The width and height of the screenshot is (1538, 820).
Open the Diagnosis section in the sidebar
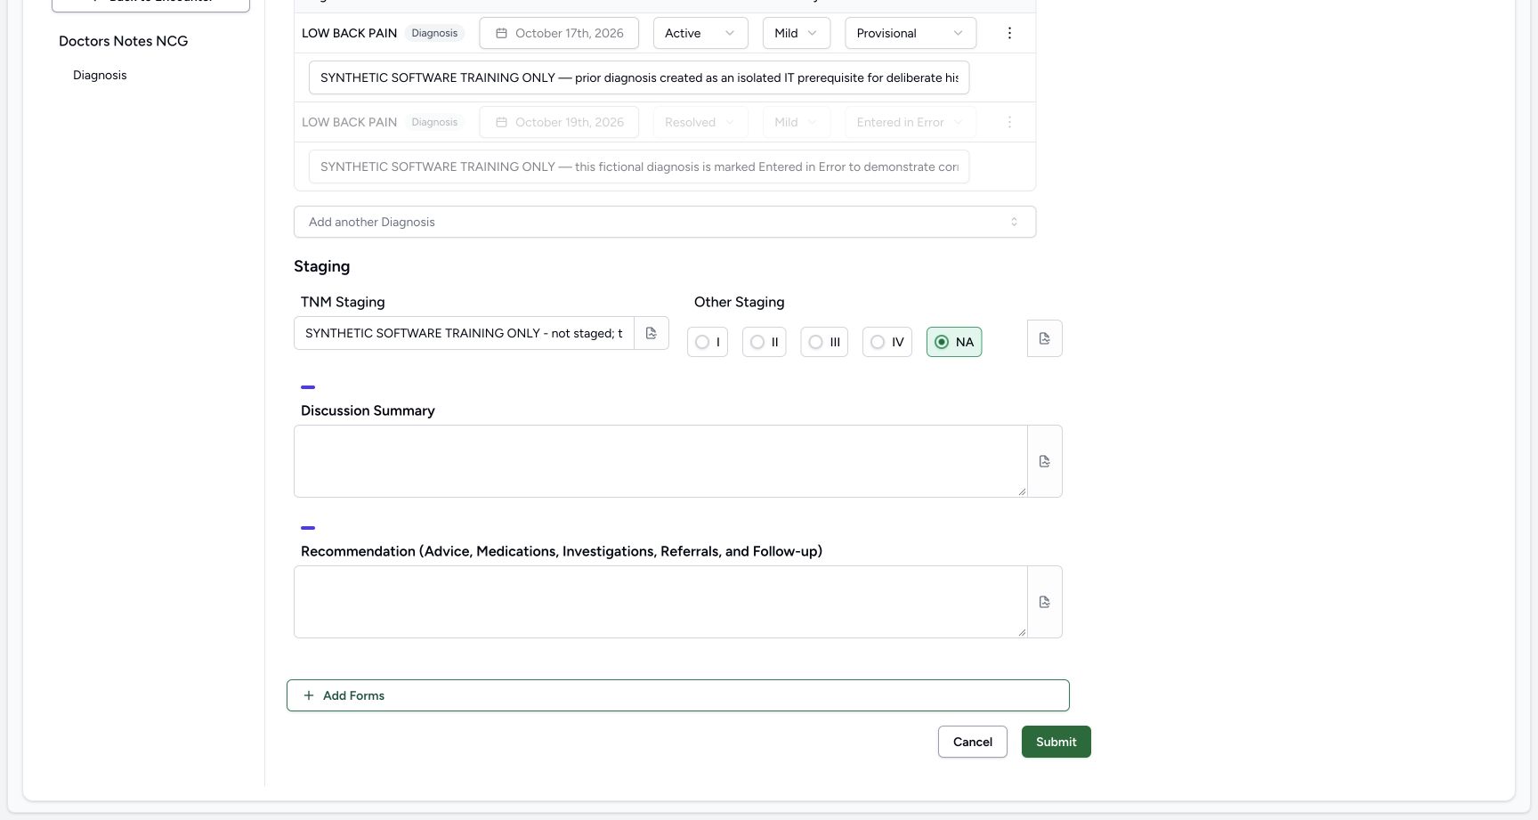point(100,75)
